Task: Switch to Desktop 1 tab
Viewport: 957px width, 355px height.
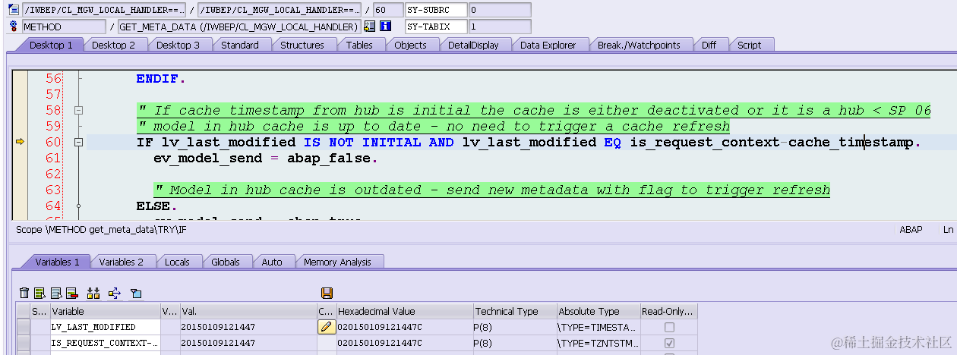Action: 51,45
